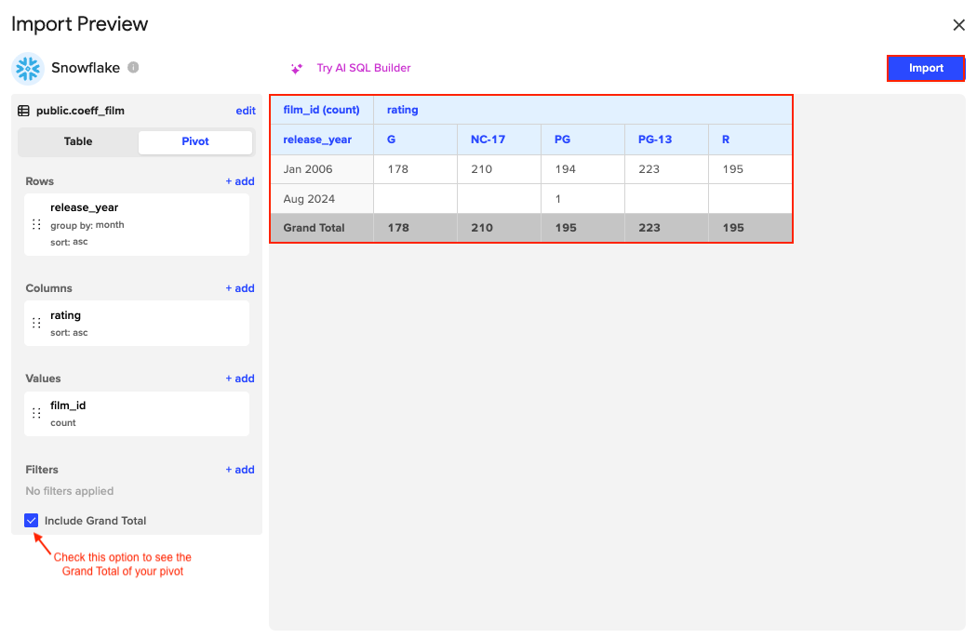
Task: Click the AI sparkle icon before Try AI SQL Builder
Action: coord(296,68)
